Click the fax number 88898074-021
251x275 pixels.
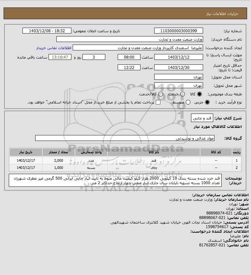click(219, 213)
